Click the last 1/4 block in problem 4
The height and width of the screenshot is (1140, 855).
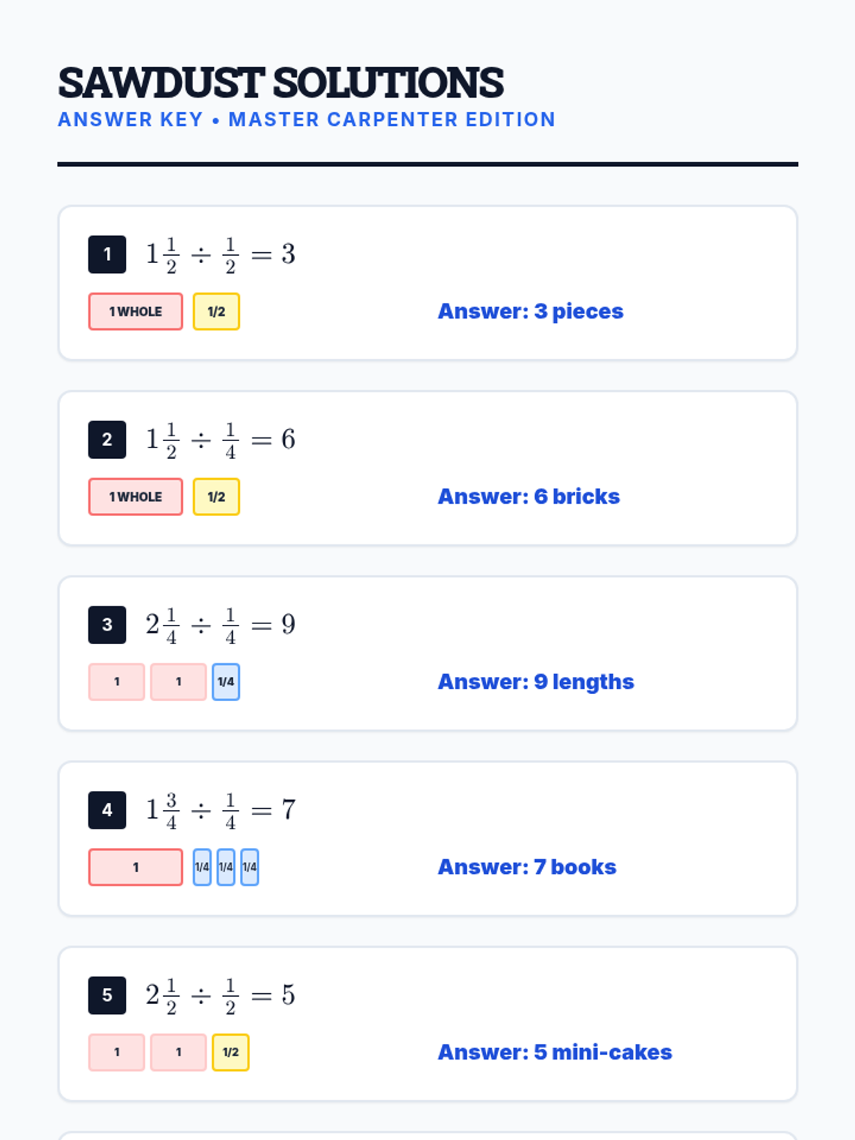(249, 867)
